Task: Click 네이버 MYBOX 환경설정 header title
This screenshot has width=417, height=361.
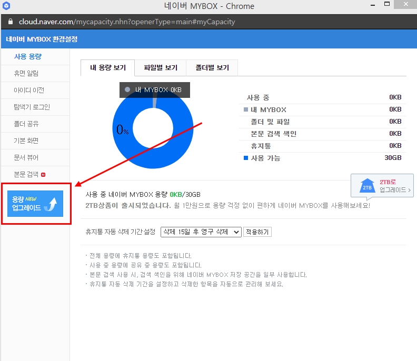Action: (x=42, y=39)
